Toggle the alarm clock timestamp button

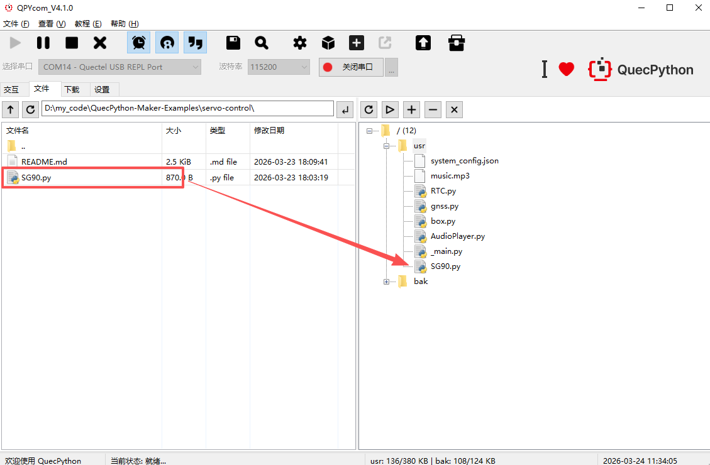tap(139, 43)
